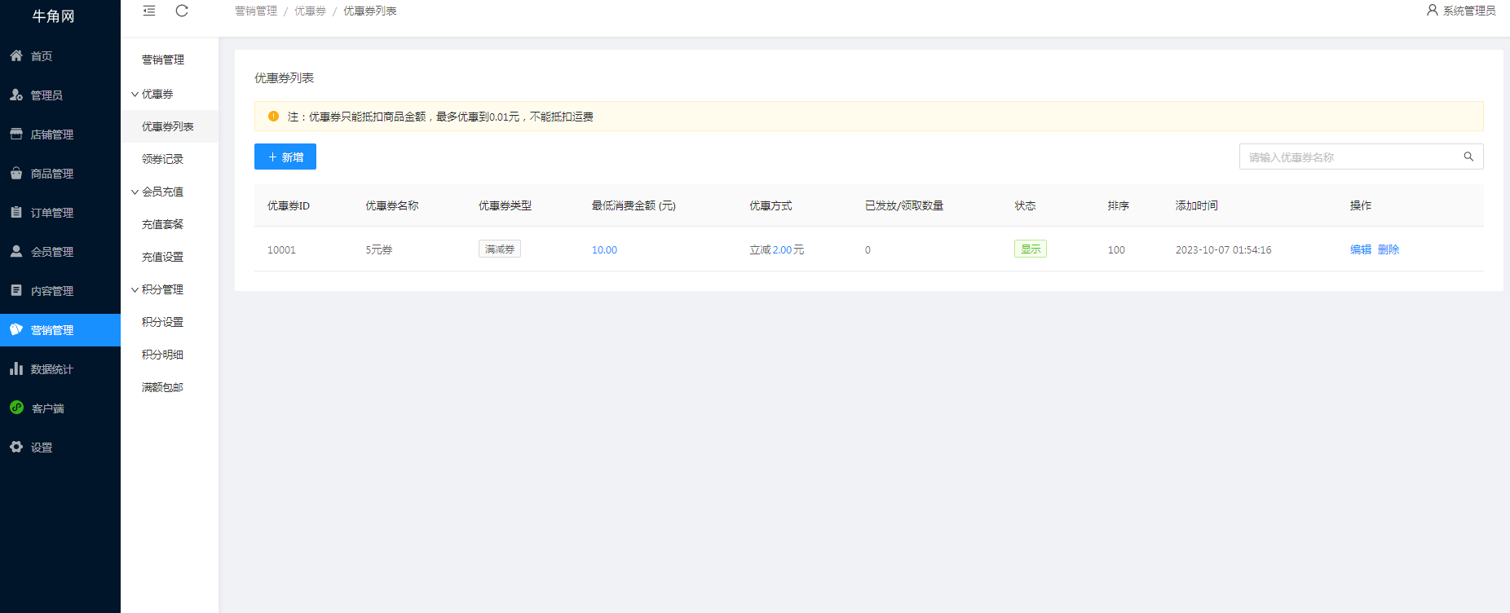Click the 系统管理员 user profile
This screenshot has width=1510, height=613.
pos(1461,11)
